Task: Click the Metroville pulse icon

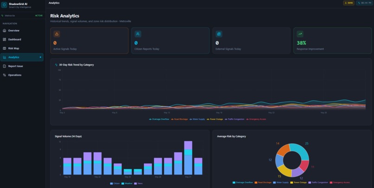Action: pyautogui.click(x=2, y=16)
